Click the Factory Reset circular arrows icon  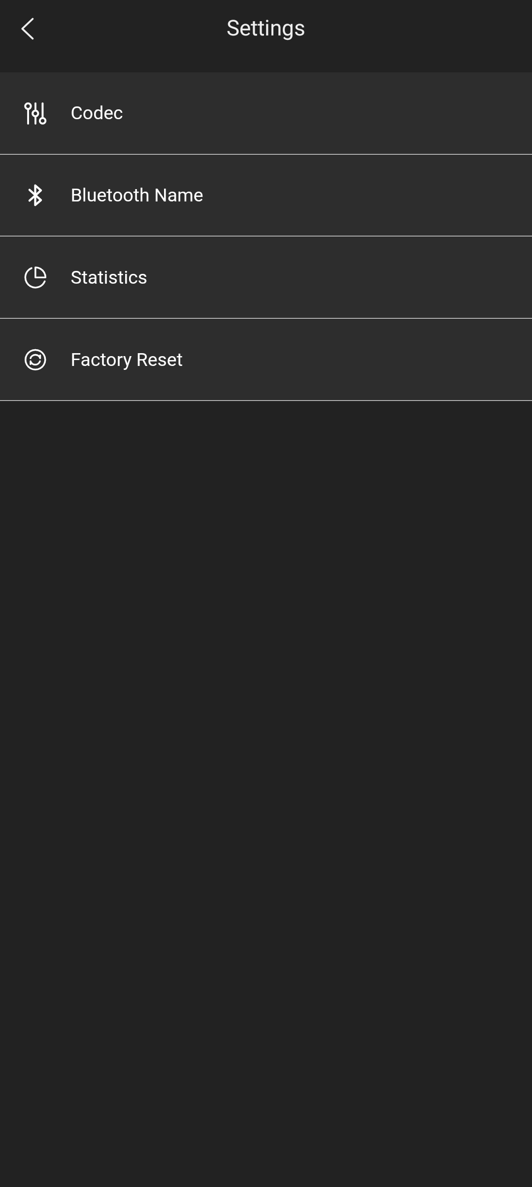(x=35, y=360)
